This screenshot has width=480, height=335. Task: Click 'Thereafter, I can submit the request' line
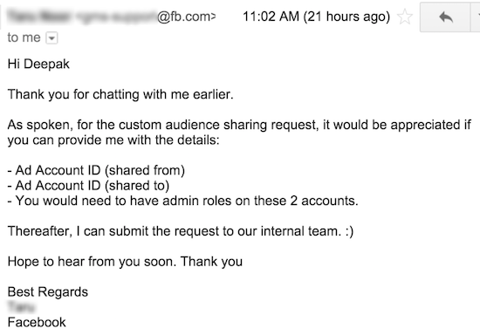[181, 231]
